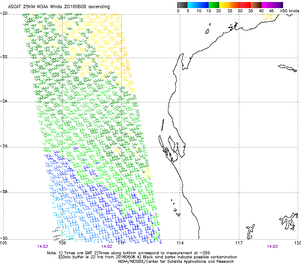Click the -26 latitude axis label
The width and height of the screenshot is (301, 264).
point(4,146)
